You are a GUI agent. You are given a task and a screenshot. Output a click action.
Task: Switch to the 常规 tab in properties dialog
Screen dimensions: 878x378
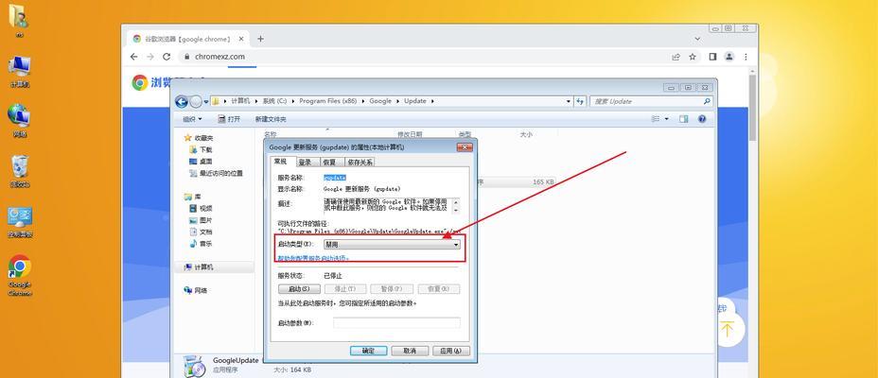click(280, 161)
